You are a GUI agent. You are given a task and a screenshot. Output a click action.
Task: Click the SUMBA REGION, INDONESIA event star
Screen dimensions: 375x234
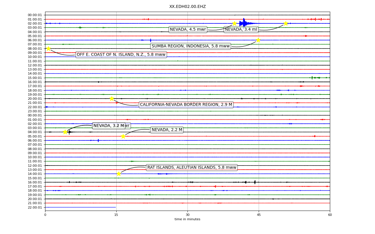coord(258,40)
